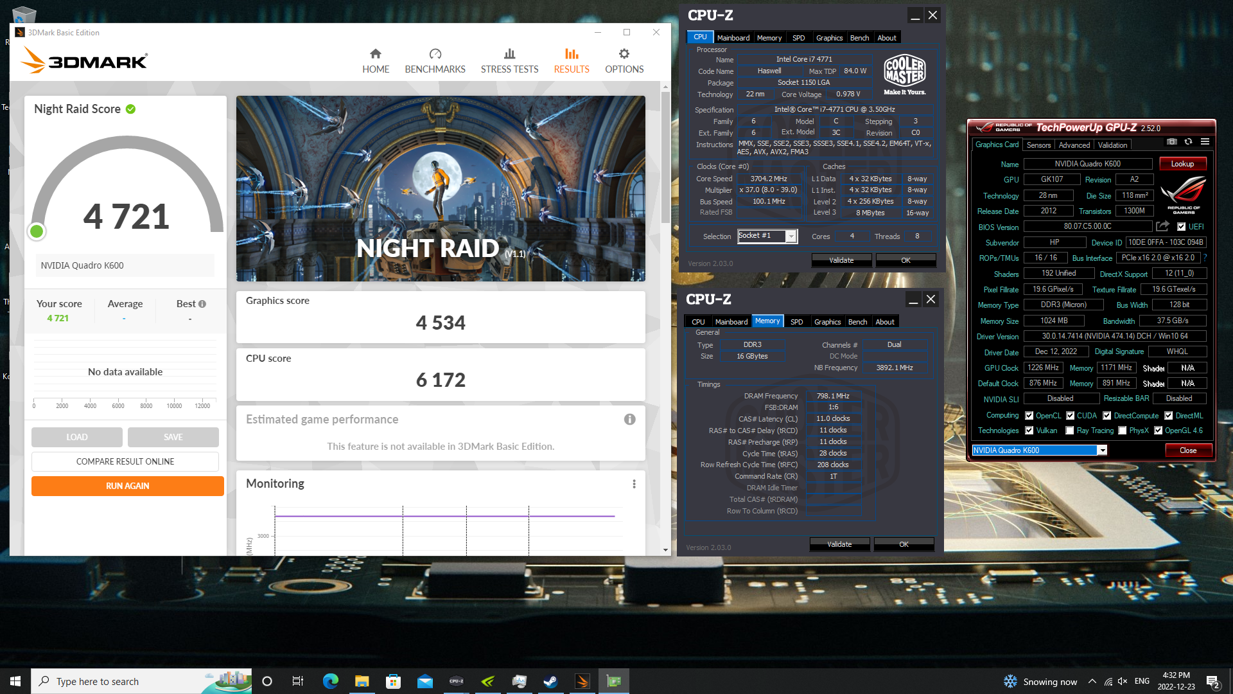Image resolution: width=1233 pixels, height=694 pixels.
Task: Click the 3DMark vertical scrollbar thumb
Action: (x=665, y=157)
